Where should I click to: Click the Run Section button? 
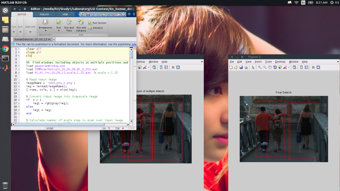coord(97,23)
